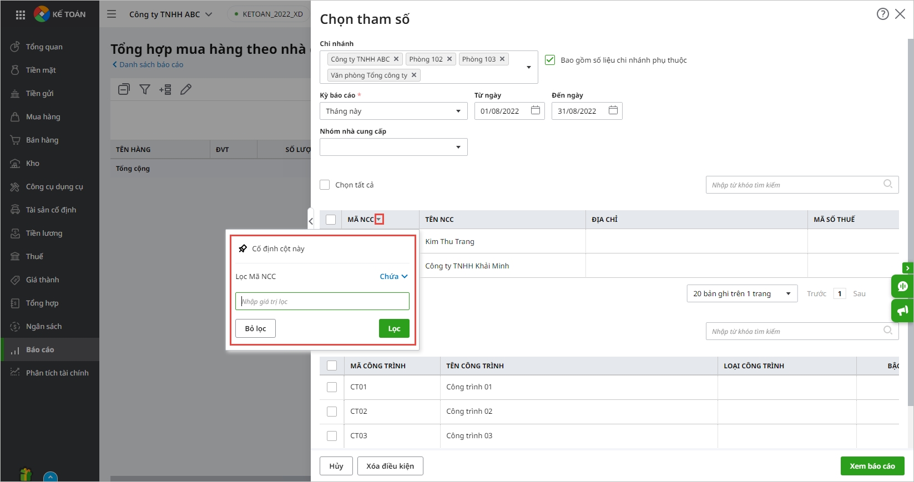Open the Đến ngày calendar picker

pos(613,110)
